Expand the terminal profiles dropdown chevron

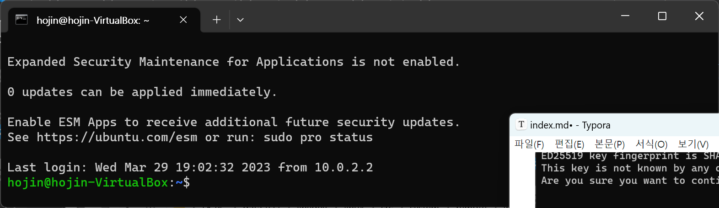[240, 20]
